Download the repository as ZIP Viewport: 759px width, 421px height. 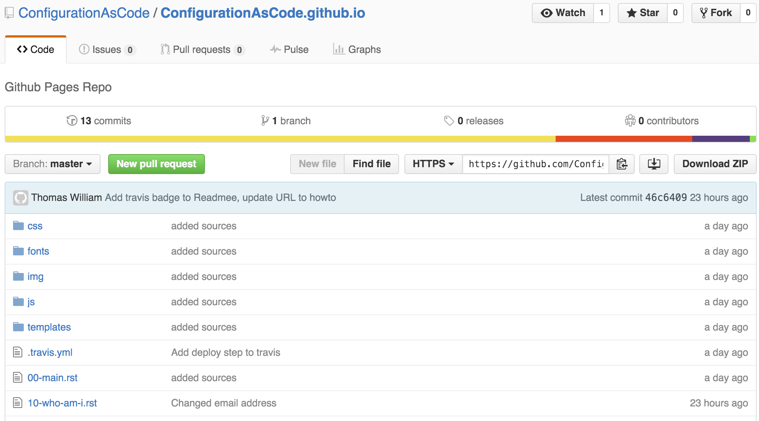tap(715, 164)
